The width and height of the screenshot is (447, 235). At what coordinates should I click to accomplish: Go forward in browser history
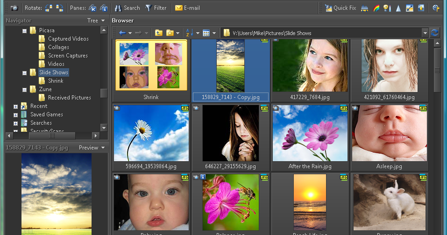[139, 33]
